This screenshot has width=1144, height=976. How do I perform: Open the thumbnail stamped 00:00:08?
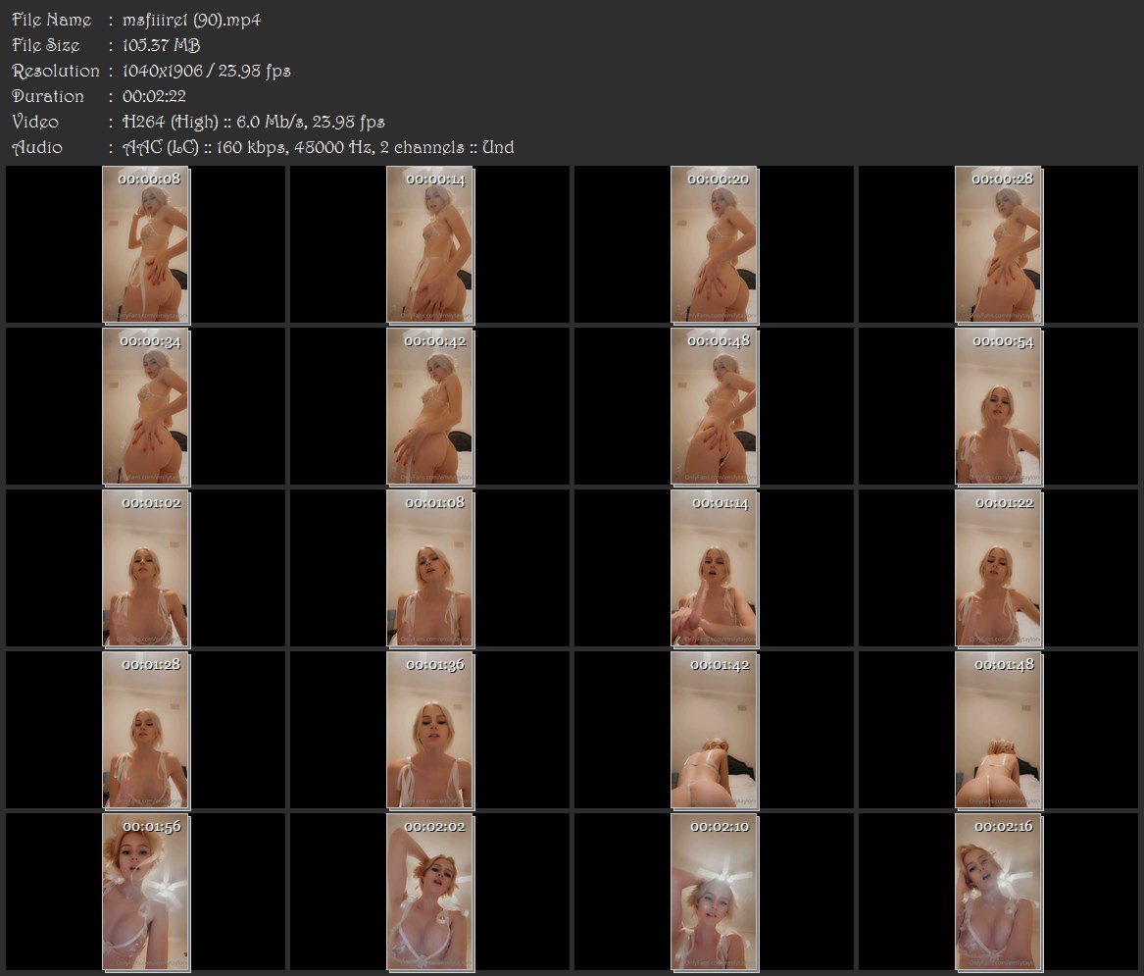tap(146, 244)
